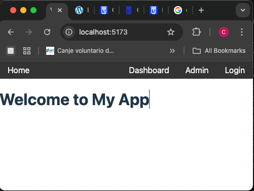Click the browser forward arrow
This screenshot has width=254, height=191.
(29, 32)
